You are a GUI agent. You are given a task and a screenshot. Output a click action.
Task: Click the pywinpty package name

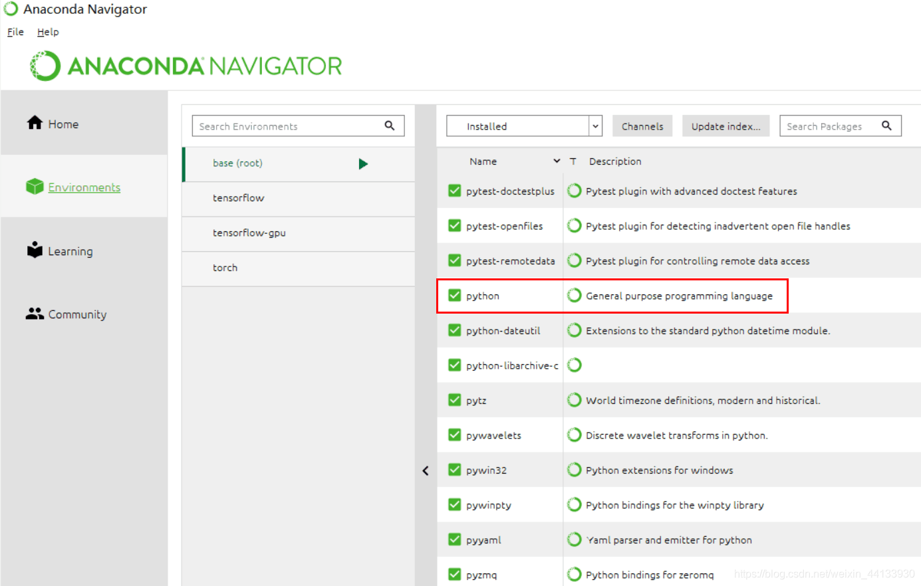489,505
